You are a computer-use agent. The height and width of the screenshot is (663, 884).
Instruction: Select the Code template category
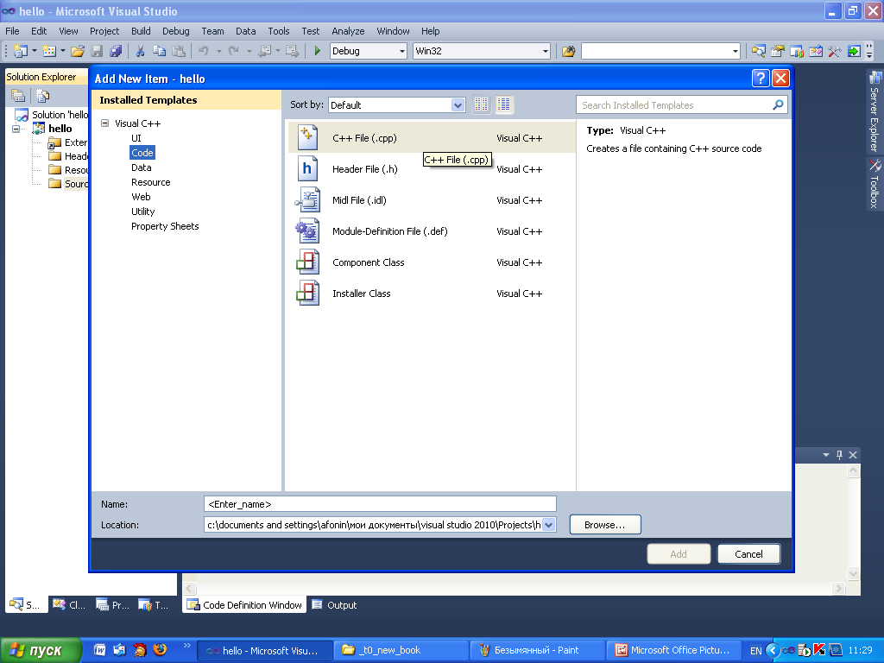point(142,153)
